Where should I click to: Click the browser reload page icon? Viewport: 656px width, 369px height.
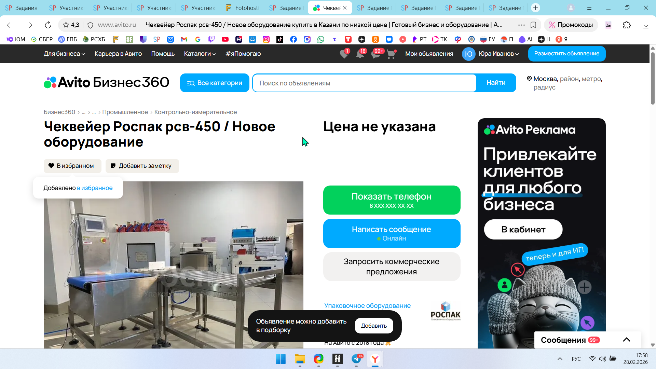[48, 25]
